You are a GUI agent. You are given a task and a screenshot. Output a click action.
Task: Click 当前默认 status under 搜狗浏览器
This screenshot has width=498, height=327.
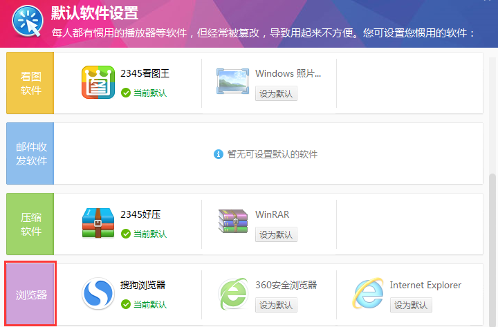coord(150,304)
